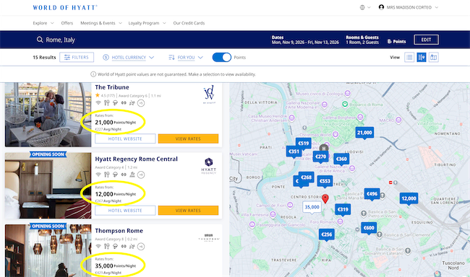Open the For You sort dropdown
470x277 pixels.
186,58
